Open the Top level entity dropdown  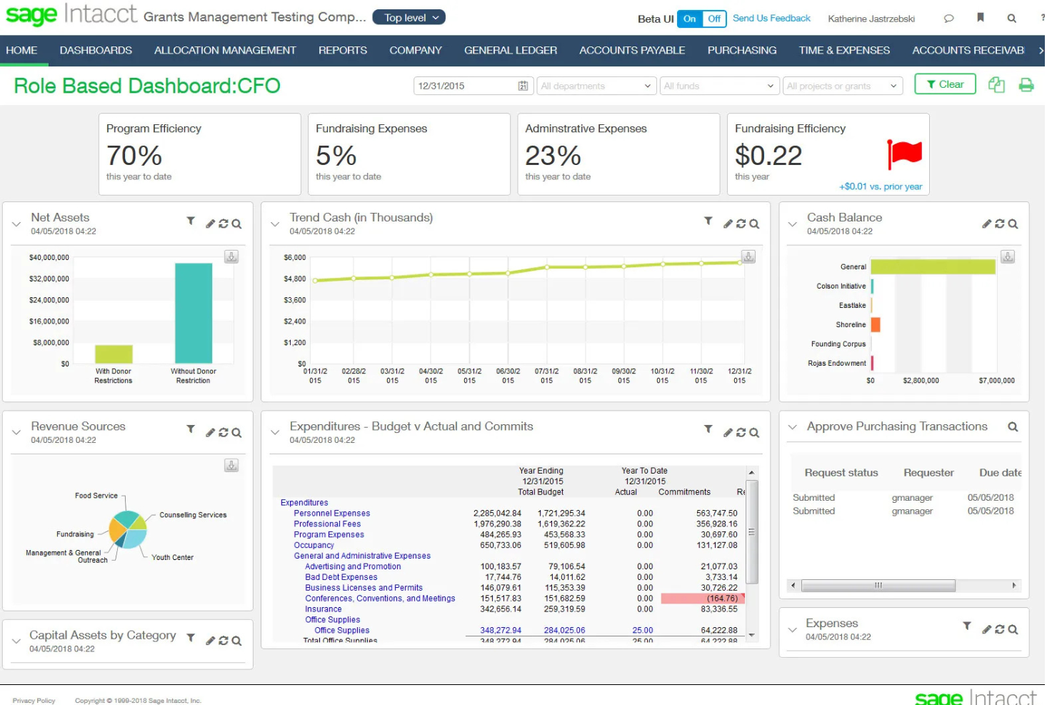coord(409,17)
